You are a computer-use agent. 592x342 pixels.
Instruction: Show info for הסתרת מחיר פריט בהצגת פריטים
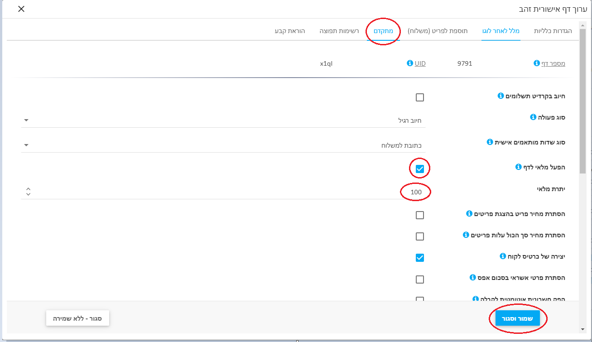point(469,213)
